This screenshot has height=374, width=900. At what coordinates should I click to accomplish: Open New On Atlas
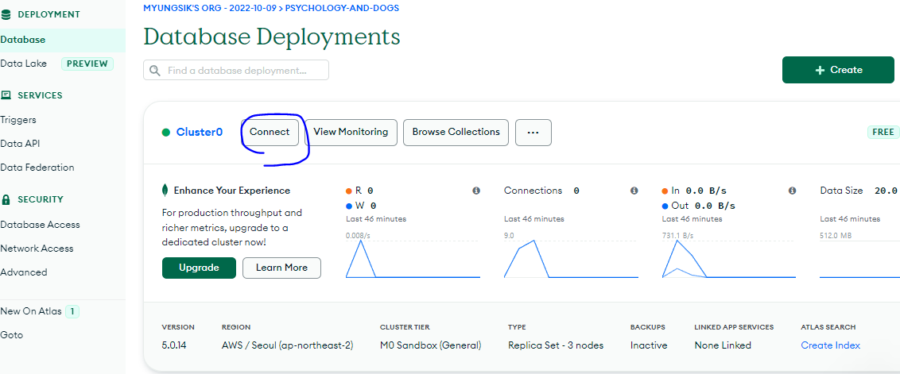coord(31,311)
